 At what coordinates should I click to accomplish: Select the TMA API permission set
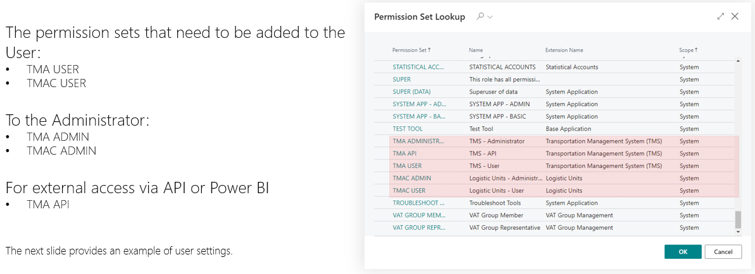coord(404,153)
